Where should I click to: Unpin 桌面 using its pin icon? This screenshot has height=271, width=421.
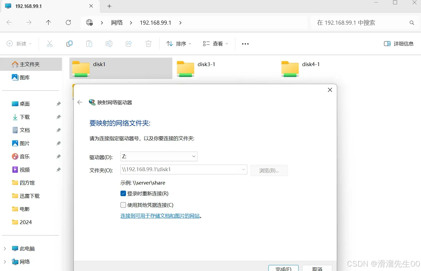coord(58,104)
